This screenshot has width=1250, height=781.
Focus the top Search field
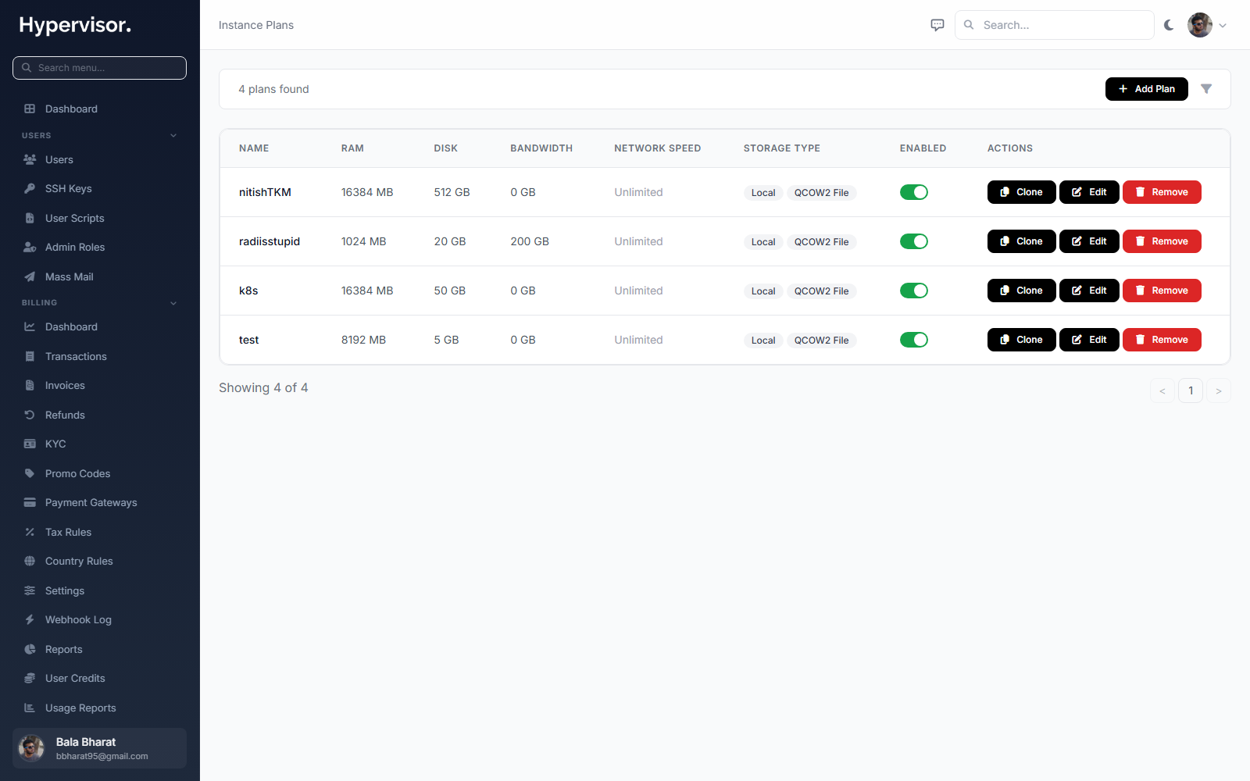coord(1054,25)
